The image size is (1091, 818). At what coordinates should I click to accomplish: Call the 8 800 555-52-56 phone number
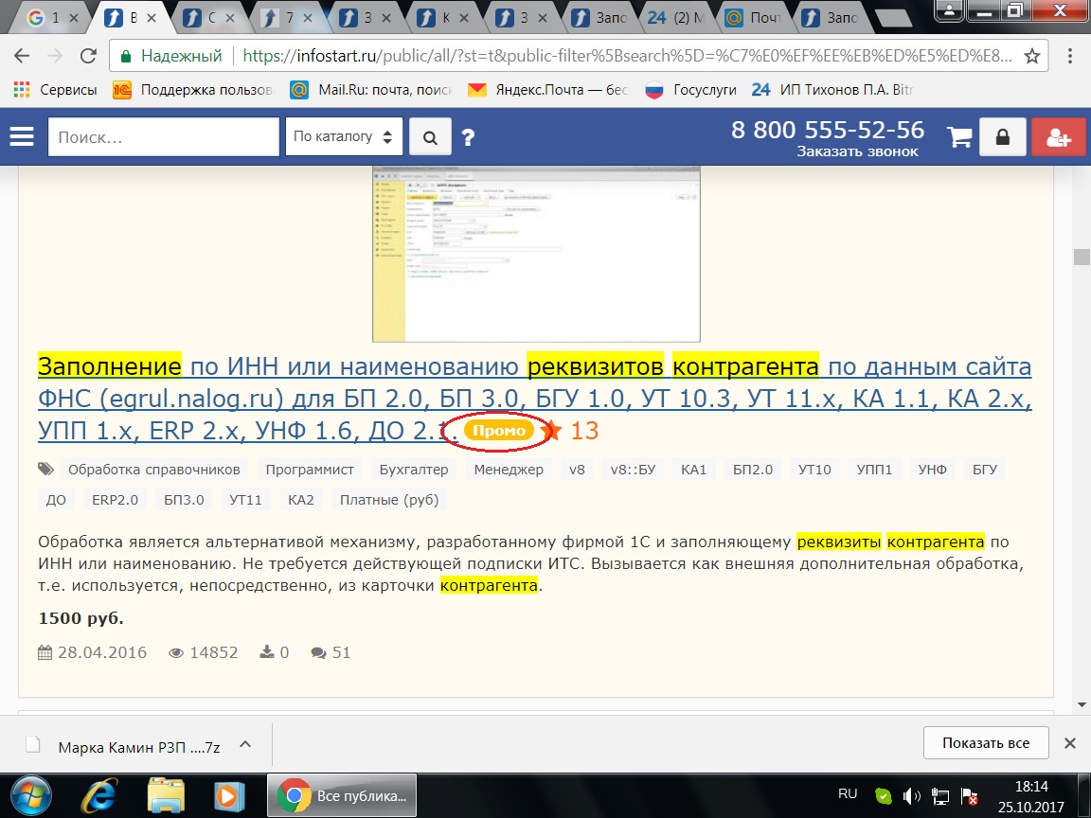pyautogui.click(x=828, y=130)
